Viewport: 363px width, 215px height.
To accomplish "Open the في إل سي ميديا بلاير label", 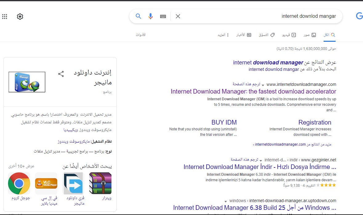I will (49, 201).
